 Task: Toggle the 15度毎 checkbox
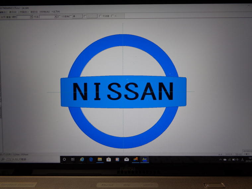tap(60, 16)
